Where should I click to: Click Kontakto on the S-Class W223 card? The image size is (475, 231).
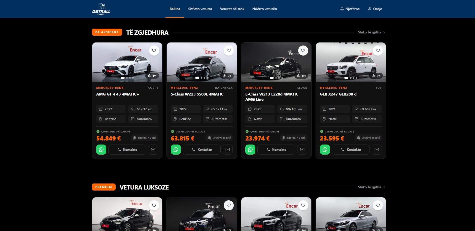click(x=202, y=150)
